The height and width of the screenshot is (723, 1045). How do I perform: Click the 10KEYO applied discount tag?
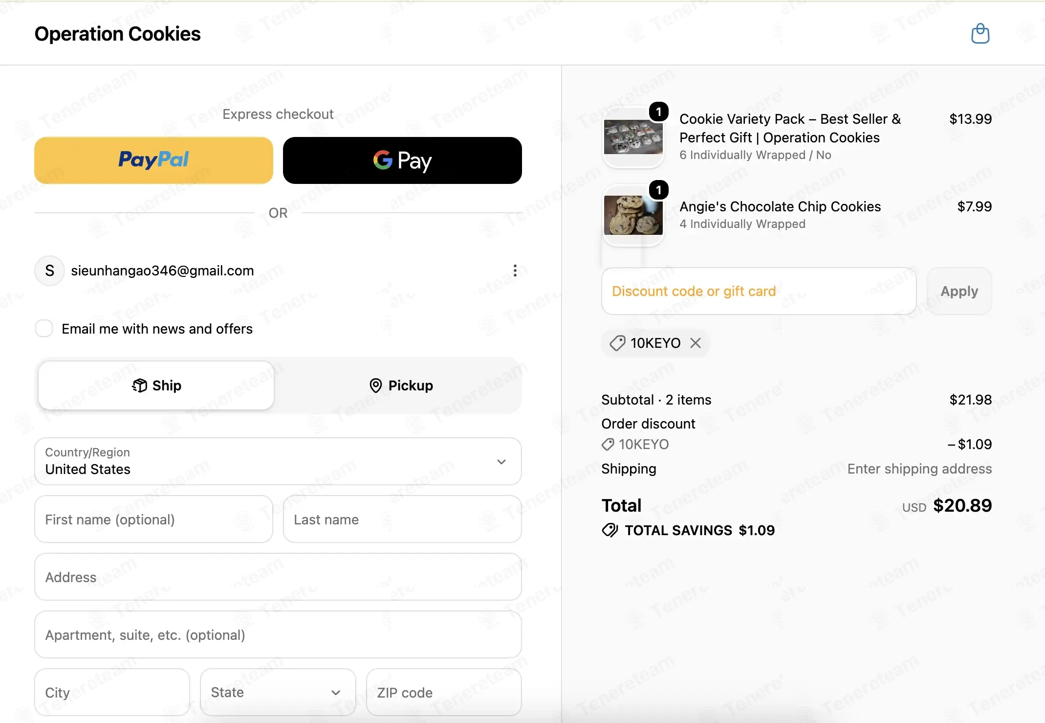(x=655, y=343)
